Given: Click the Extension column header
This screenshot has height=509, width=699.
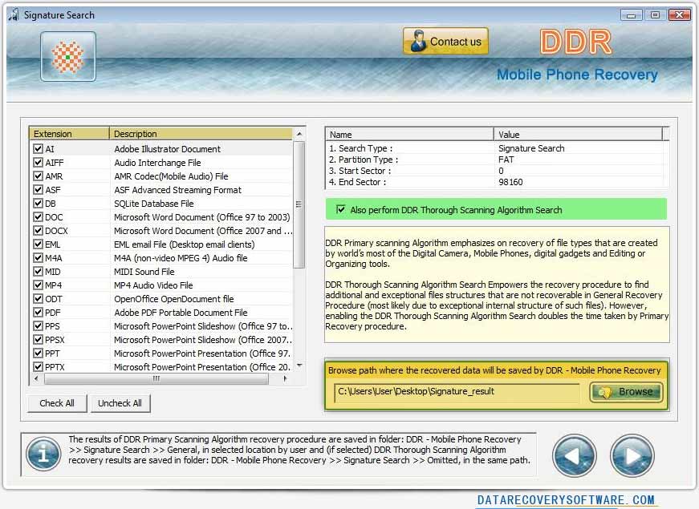Looking at the screenshot, I should pos(69,134).
